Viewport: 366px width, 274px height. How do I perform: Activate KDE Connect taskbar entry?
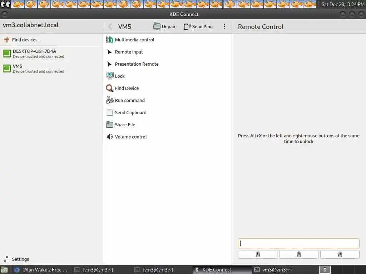coord(222,270)
